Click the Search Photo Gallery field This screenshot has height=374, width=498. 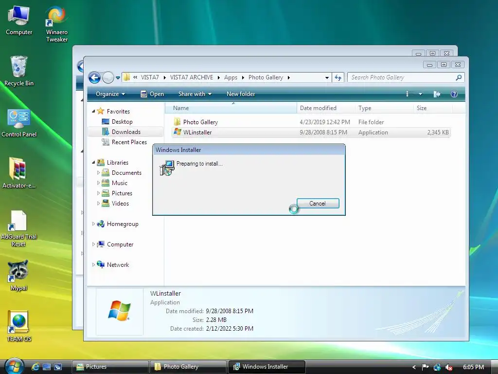402,77
